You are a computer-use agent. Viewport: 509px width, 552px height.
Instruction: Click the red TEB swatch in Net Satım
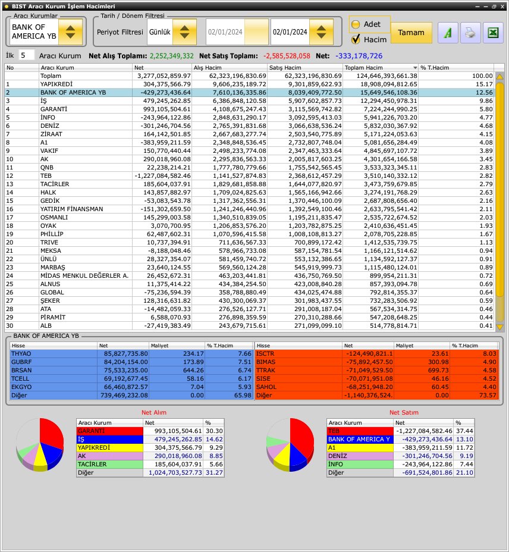coord(360,431)
